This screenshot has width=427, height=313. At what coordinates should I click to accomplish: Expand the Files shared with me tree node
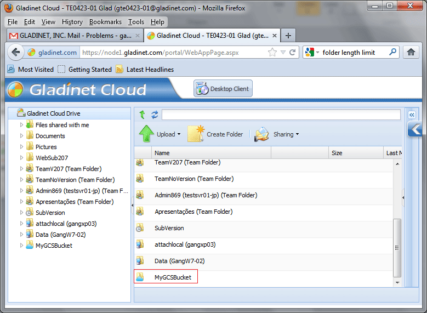(21, 125)
